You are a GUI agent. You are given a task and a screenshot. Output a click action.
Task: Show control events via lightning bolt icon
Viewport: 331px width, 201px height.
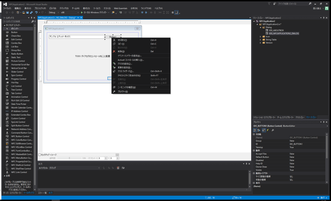coord(268,130)
